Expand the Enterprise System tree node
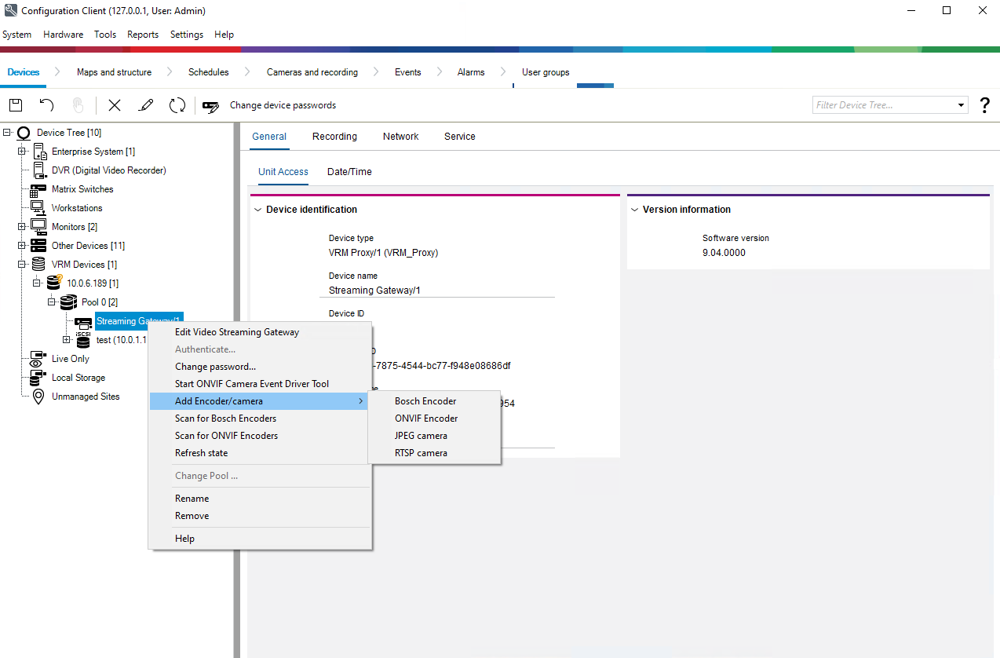 click(x=22, y=152)
